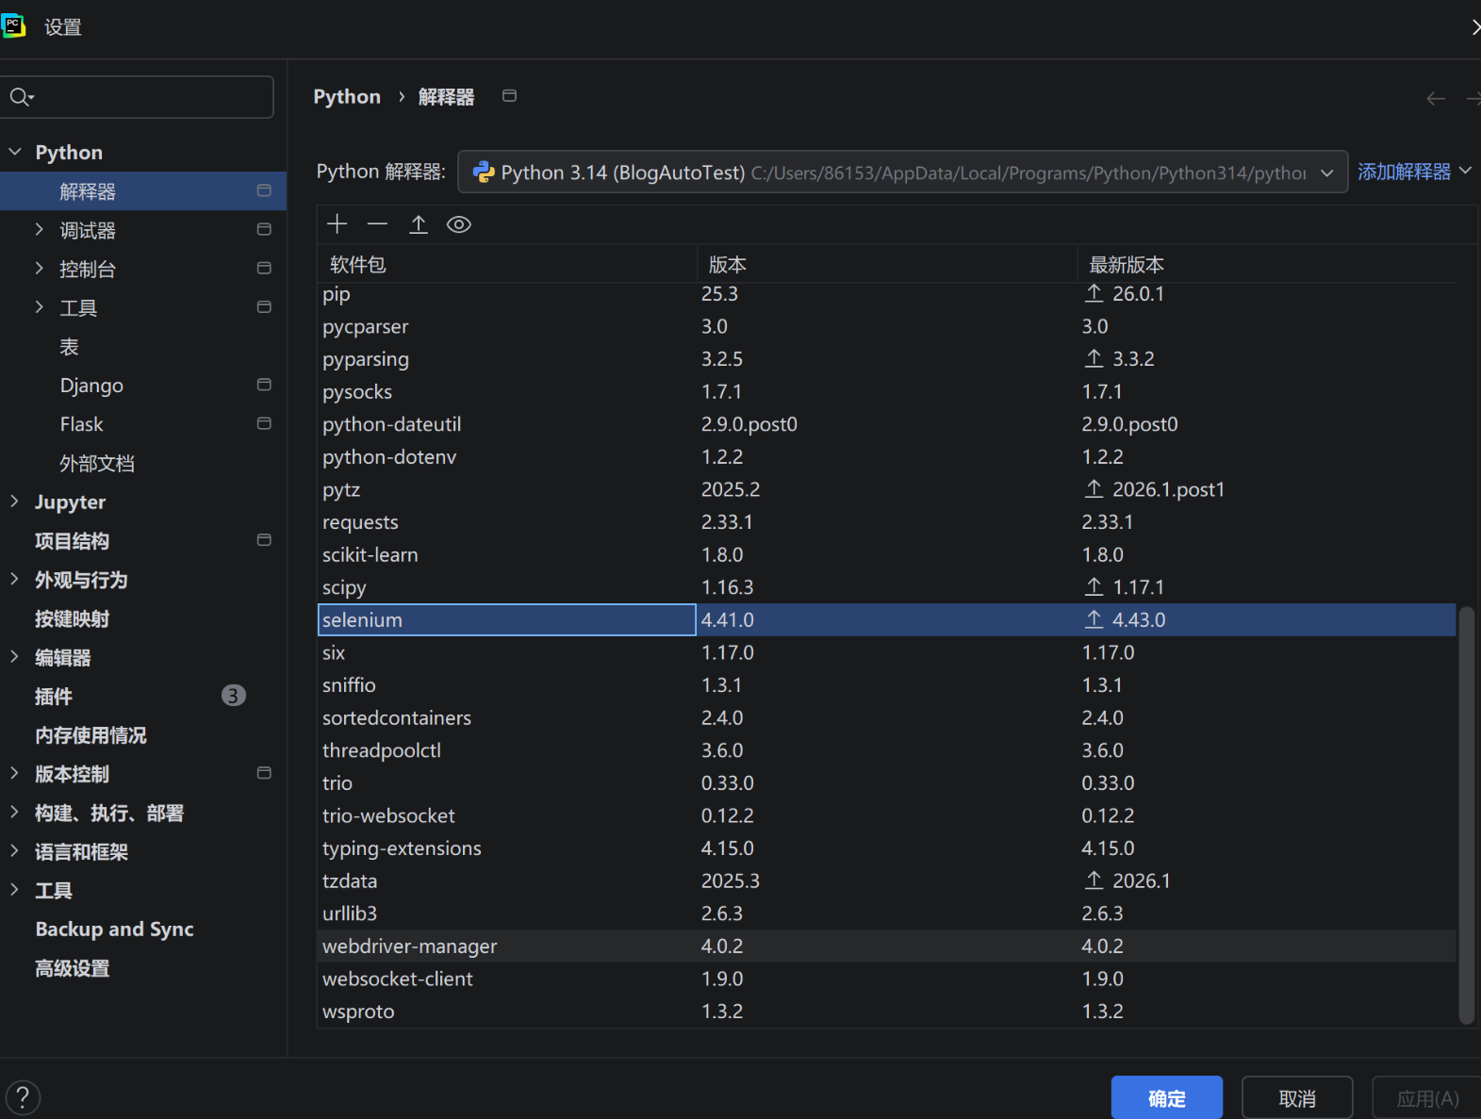
Task: Click the 取消 button
Action: pos(1297,1098)
